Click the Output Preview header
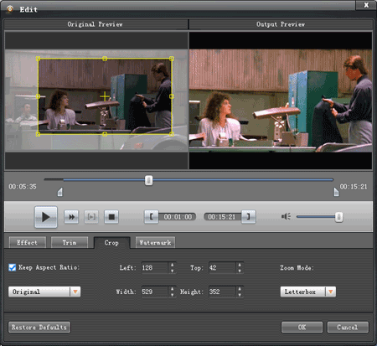This screenshot has width=377, height=346. (281, 24)
